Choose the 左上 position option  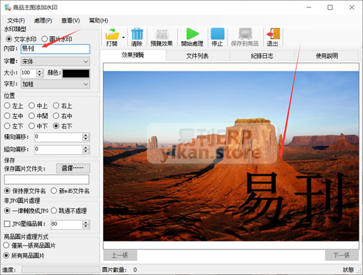tap(7, 105)
